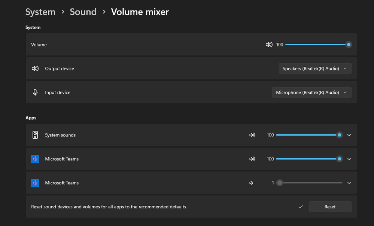The image size is (374, 226).
Task: Expand the first Microsoft Teams row chevron
Action: tap(349, 159)
